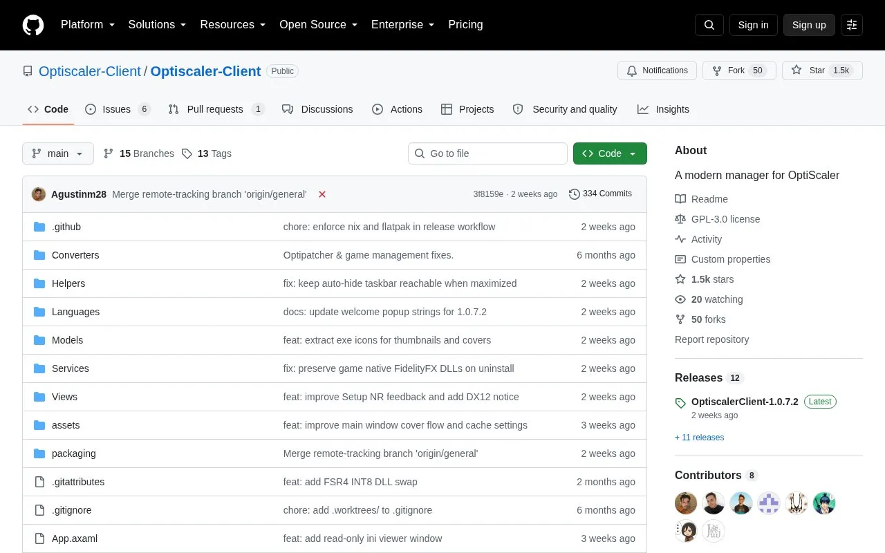Open the main branch selector
Viewport: 885px width, 553px height.
[x=58, y=153]
